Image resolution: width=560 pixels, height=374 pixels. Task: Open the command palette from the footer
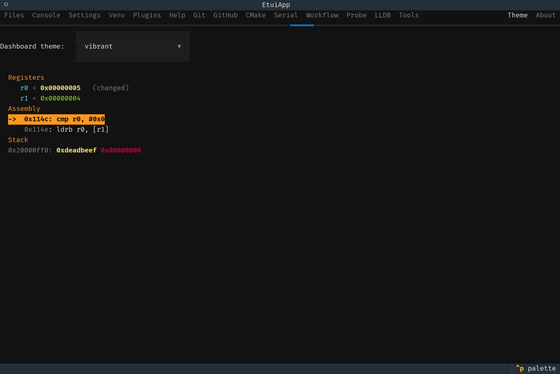[536, 368]
